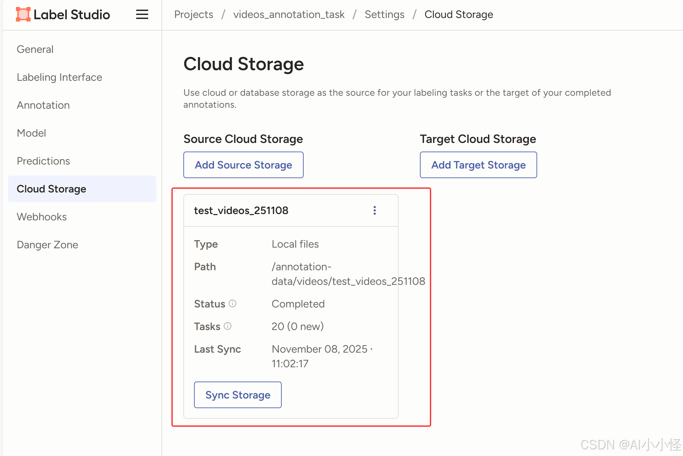683x456 pixels.
Task: Click the Cloud Storage breadcrumb item
Action: (459, 14)
